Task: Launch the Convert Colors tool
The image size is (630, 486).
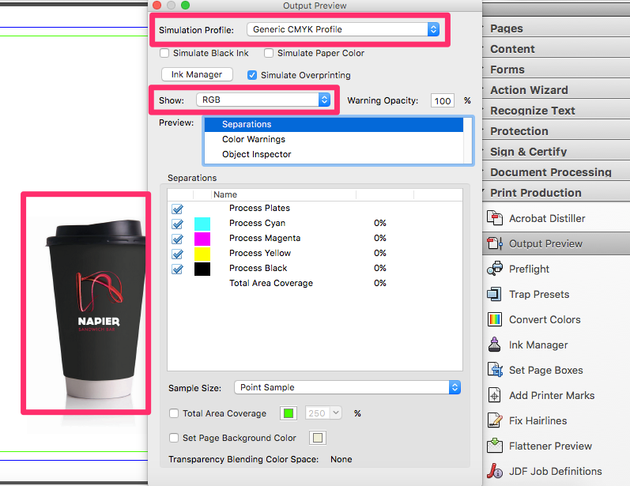Action: [x=496, y=320]
